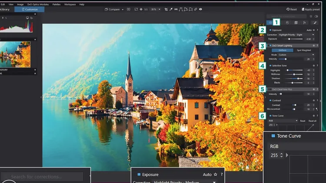The width and height of the screenshot is (326, 183).
Task: Click zoom to fit icon in toolbar
Action: click(x=136, y=9)
